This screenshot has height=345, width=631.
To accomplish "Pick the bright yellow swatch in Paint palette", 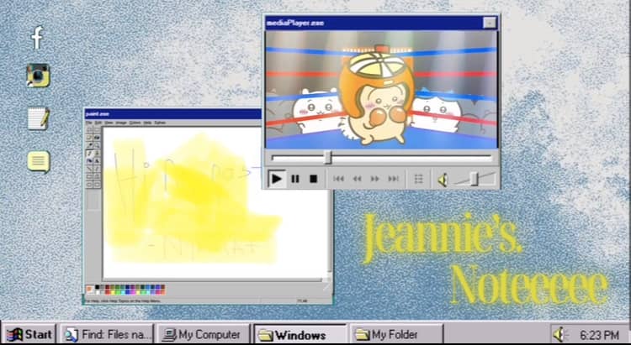I will click(113, 292).
